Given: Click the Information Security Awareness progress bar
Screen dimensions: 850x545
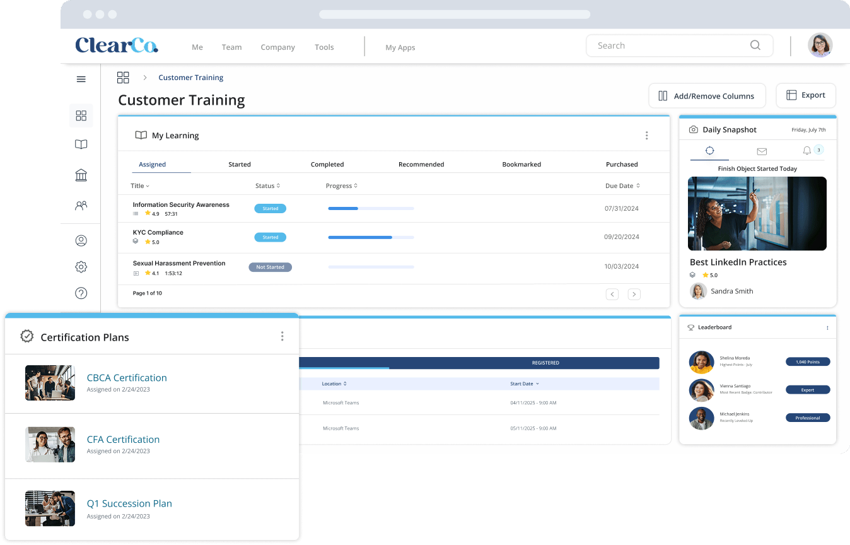Looking at the screenshot, I should (x=371, y=208).
